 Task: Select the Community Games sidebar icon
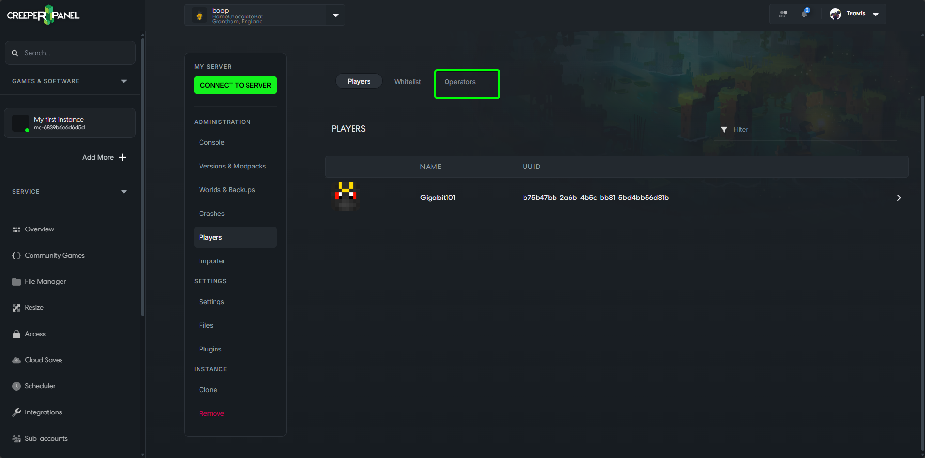[16, 255]
